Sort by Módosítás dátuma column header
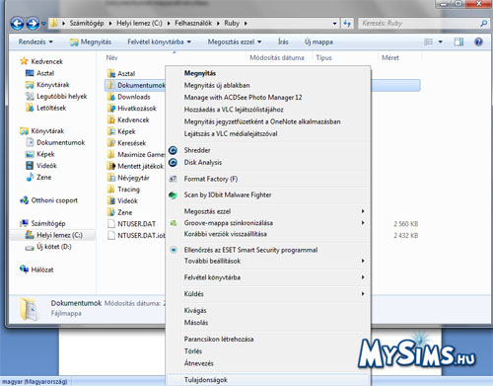The width and height of the screenshot is (493, 386). tap(277, 57)
